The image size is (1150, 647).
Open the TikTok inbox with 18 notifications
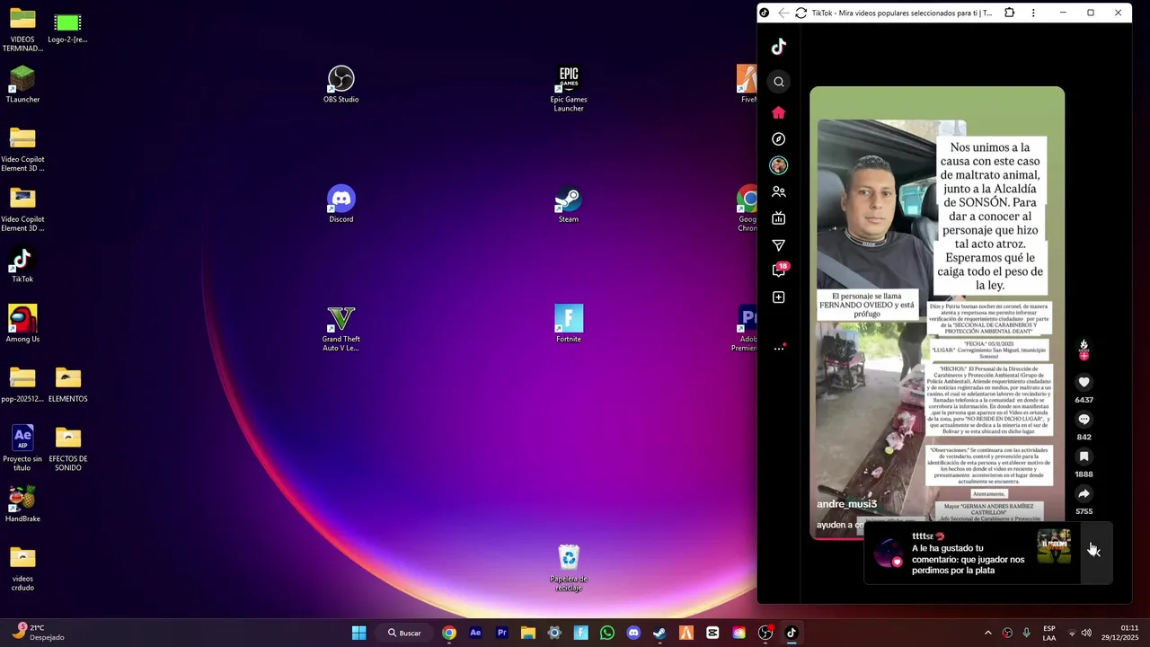(x=780, y=270)
